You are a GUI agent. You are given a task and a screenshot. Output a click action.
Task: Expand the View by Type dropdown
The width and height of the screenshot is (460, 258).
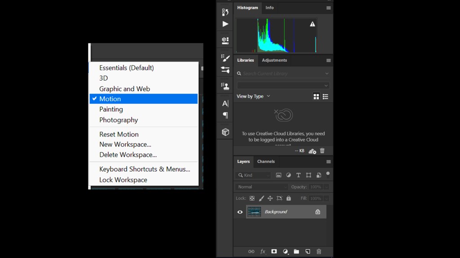pyautogui.click(x=254, y=96)
